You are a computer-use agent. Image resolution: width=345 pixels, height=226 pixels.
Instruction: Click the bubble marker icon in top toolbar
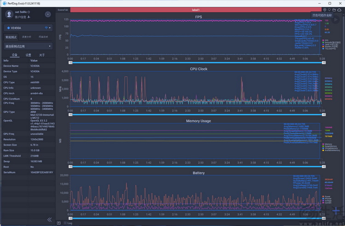coord(329,10)
